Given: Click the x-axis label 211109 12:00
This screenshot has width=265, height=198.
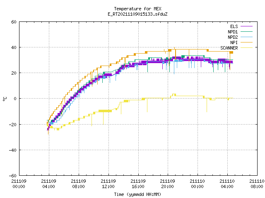Looking at the screenshot, I should (108, 184).
